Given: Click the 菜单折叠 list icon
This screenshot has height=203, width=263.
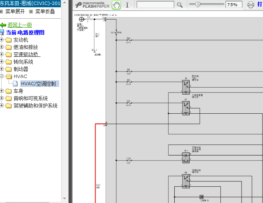Looking at the screenshot, I should (x=31, y=12).
